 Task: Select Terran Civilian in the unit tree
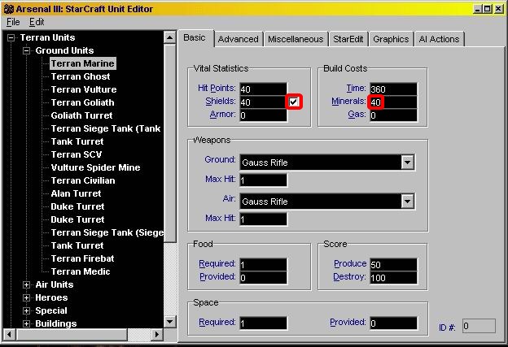[x=83, y=180]
